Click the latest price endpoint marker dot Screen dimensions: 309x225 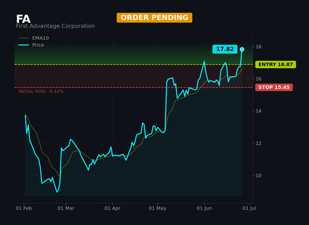[242, 49]
